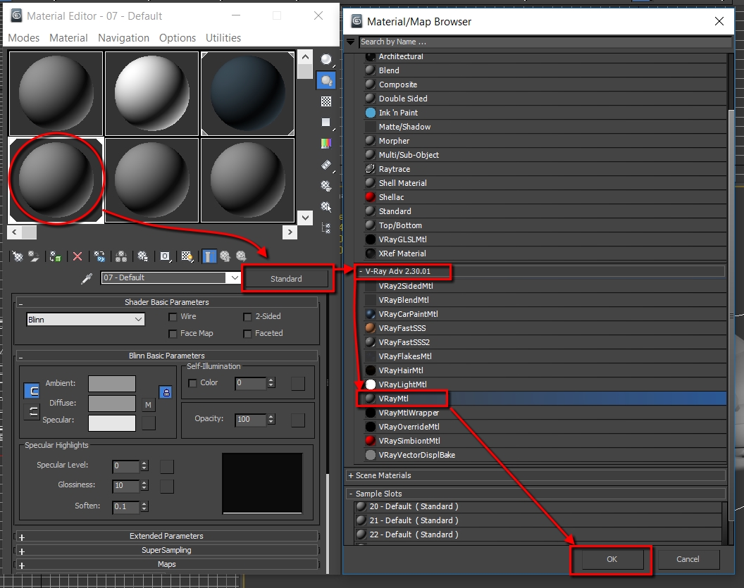Click the Put to Library icon
Viewport: 744px width, 588px height.
pyautogui.click(x=142, y=256)
